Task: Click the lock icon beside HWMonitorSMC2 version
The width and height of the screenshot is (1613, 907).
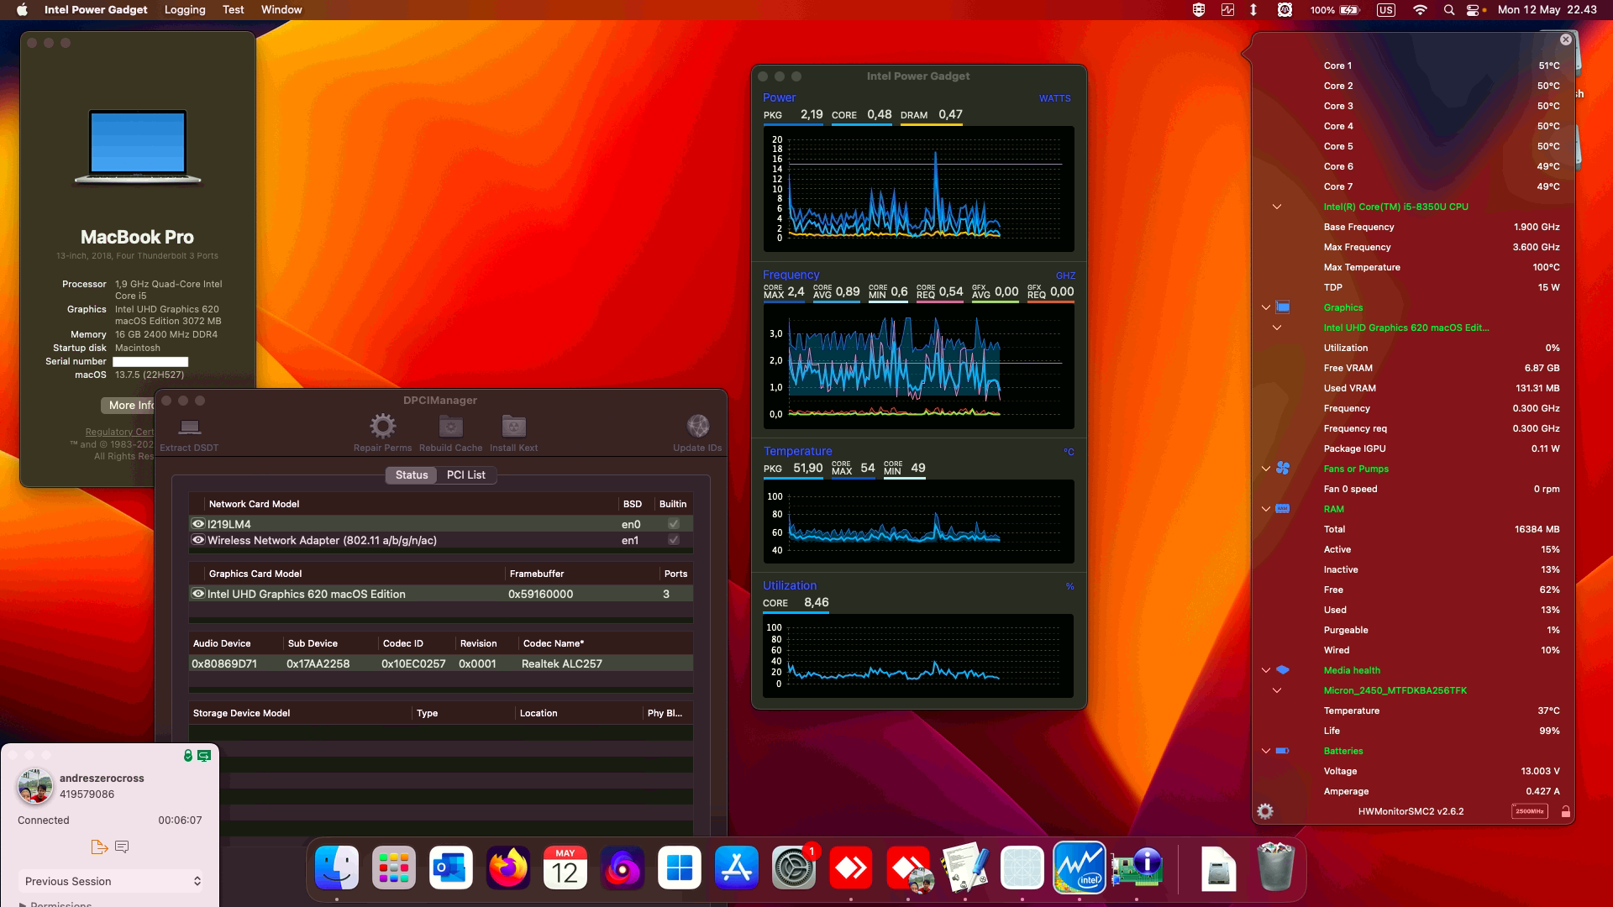Action: (1565, 810)
